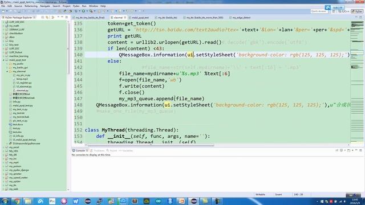Screen dimensions: 365x205
Task: Expand the my_baidu_gui folder
Action: (x=7, y=68)
